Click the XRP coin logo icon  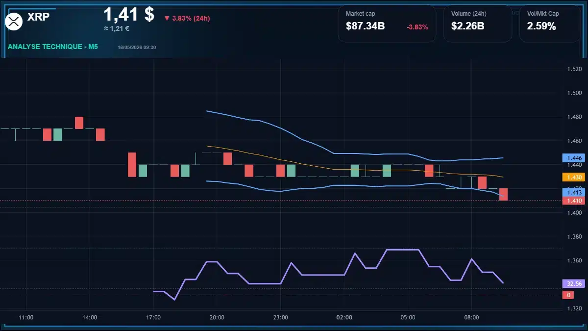14,21
